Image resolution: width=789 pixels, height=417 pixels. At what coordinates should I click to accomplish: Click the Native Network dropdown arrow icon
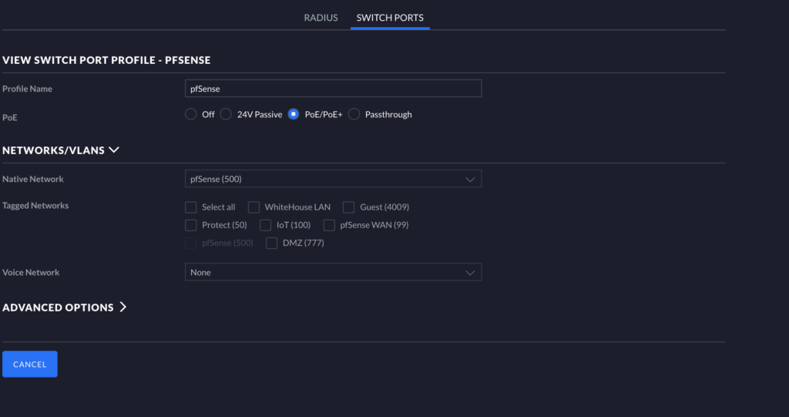[x=470, y=179]
